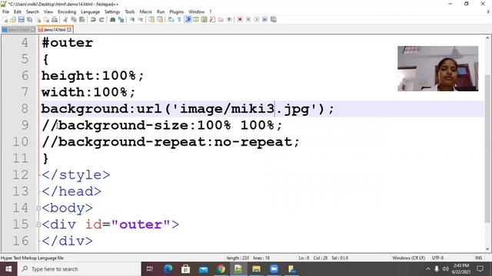Open the Language menu
Image resolution: width=492 pixels, height=276 pixels.
(91, 11)
